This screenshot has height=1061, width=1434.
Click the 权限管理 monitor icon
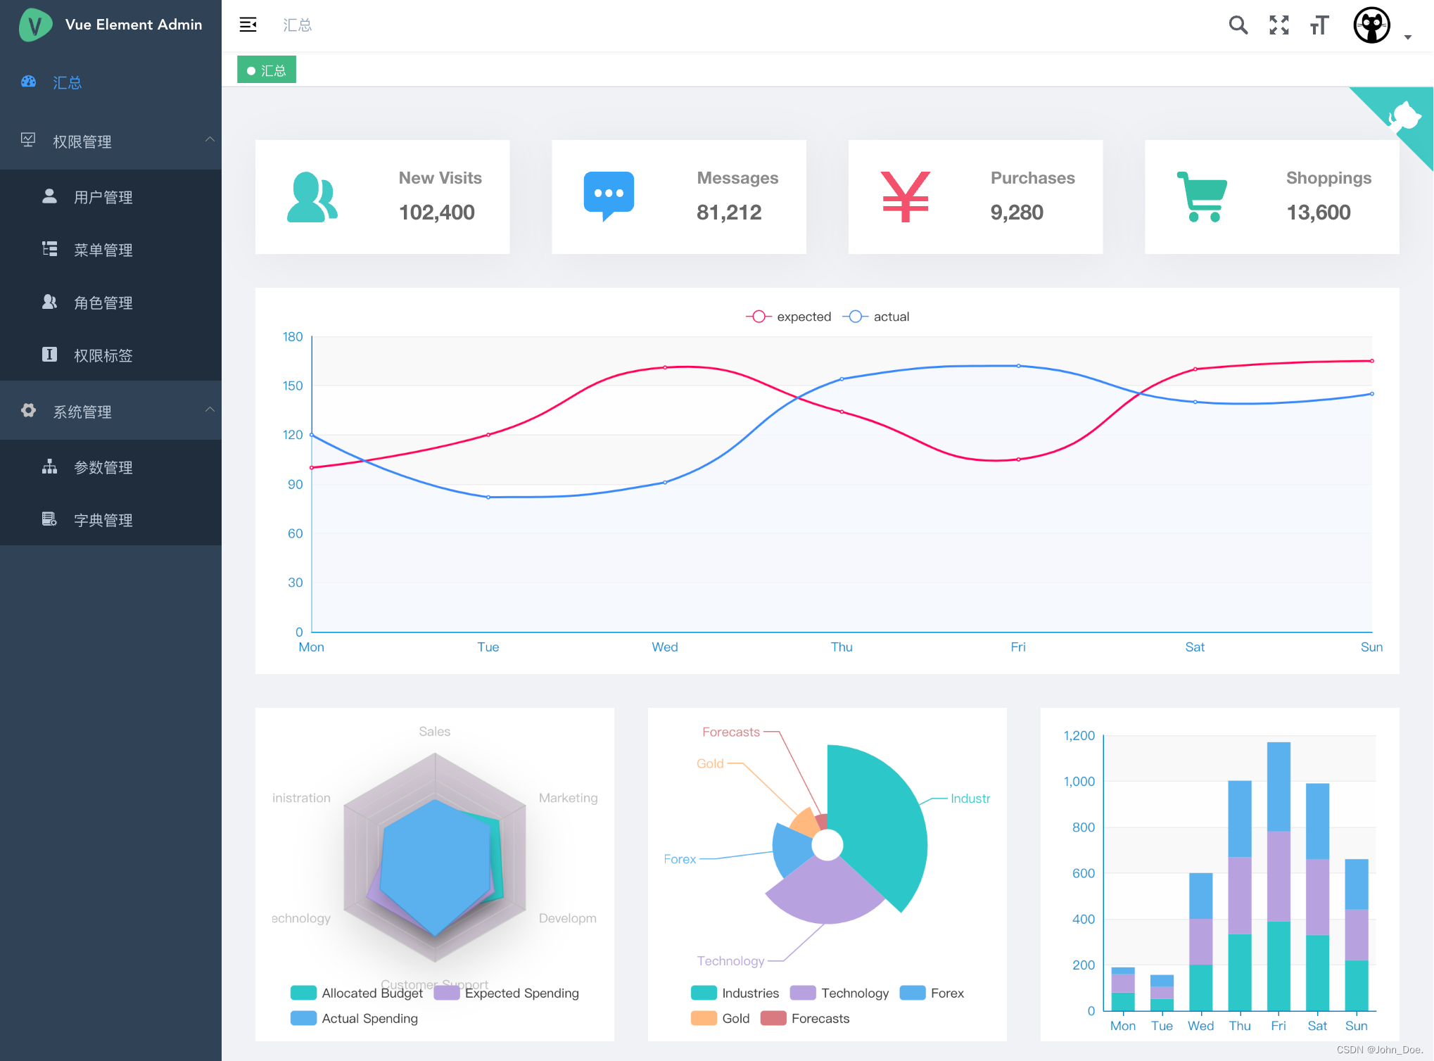(x=28, y=140)
